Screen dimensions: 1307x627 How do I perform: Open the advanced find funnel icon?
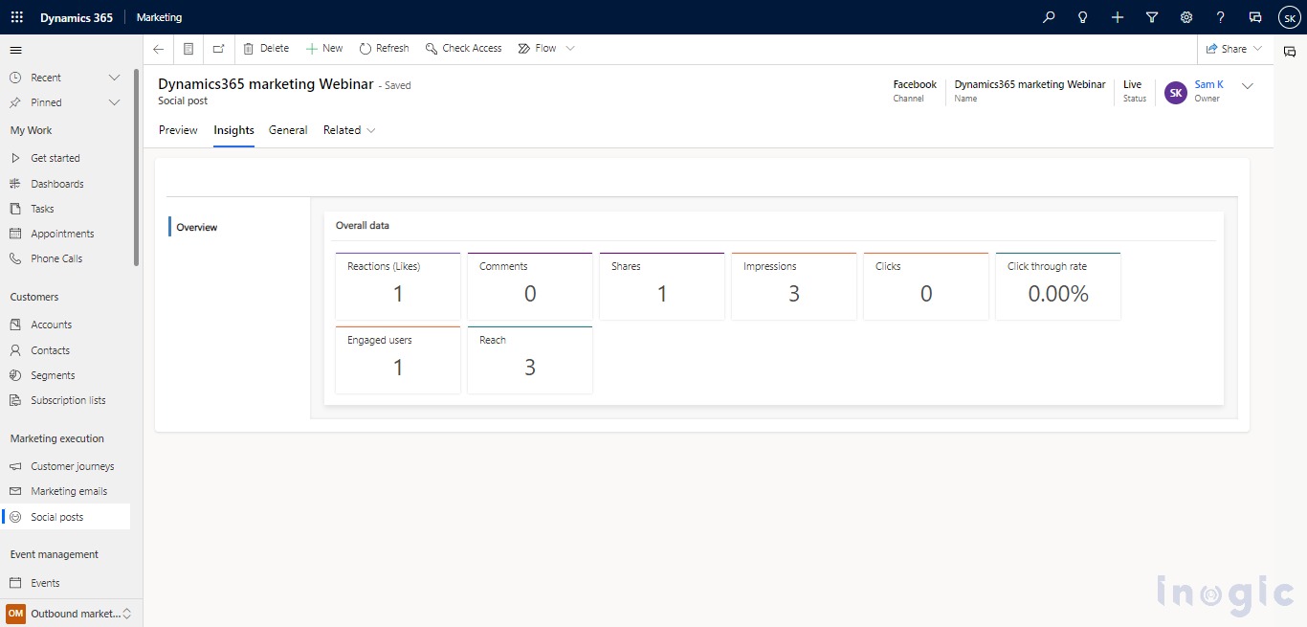[1152, 17]
